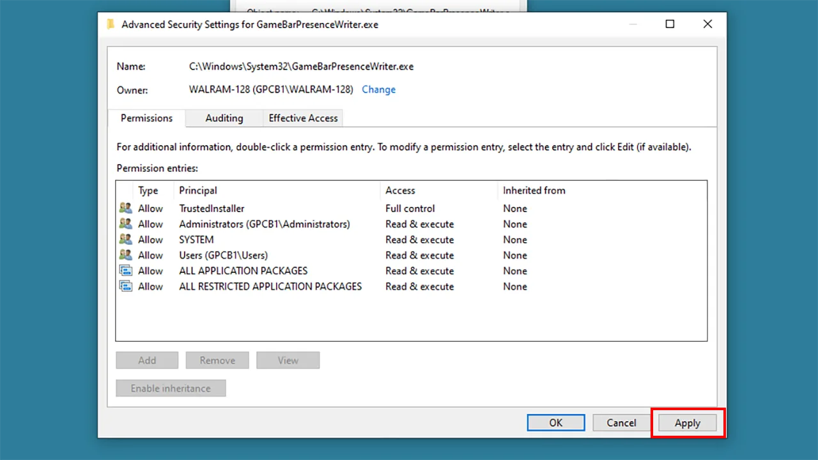Click the Full control access value
The width and height of the screenshot is (818, 460).
point(410,208)
